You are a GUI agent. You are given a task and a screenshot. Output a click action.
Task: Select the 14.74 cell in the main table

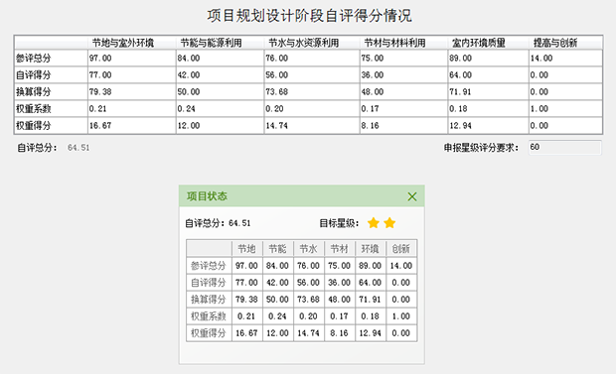click(x=312, y=126)
